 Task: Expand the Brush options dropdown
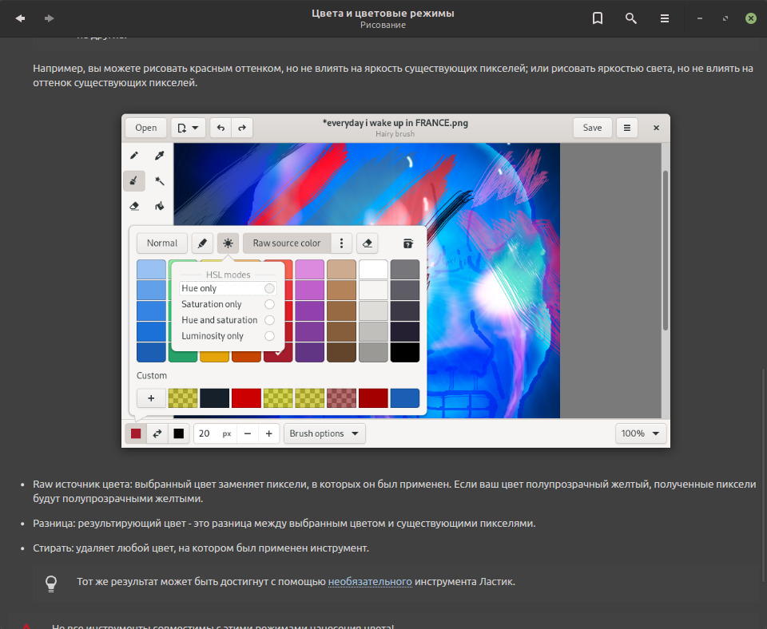tap(324, 433)
